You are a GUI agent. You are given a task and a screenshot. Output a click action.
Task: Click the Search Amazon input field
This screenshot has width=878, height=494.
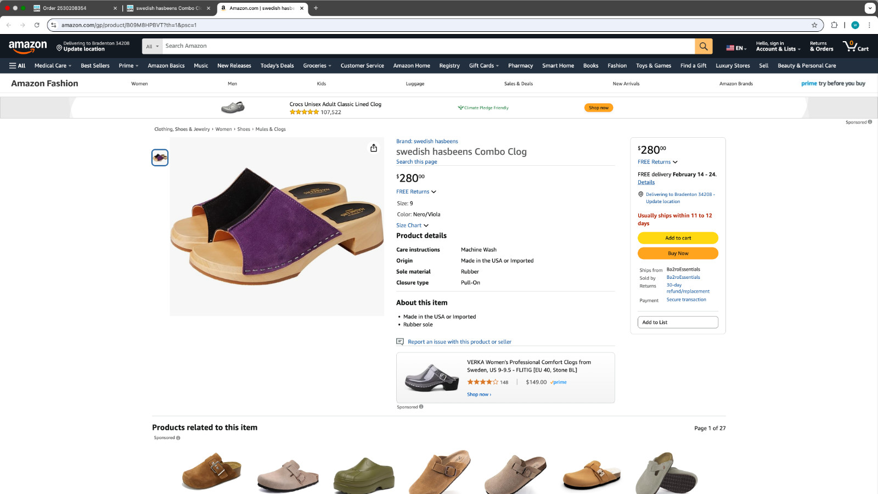point(428,46)
